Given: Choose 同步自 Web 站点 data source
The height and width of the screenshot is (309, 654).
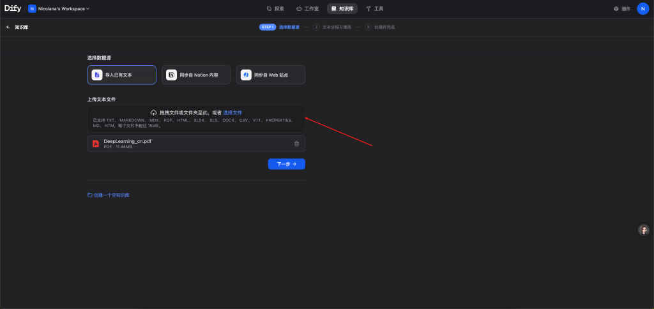Looking at the screenshot, I should click(270, 75).
